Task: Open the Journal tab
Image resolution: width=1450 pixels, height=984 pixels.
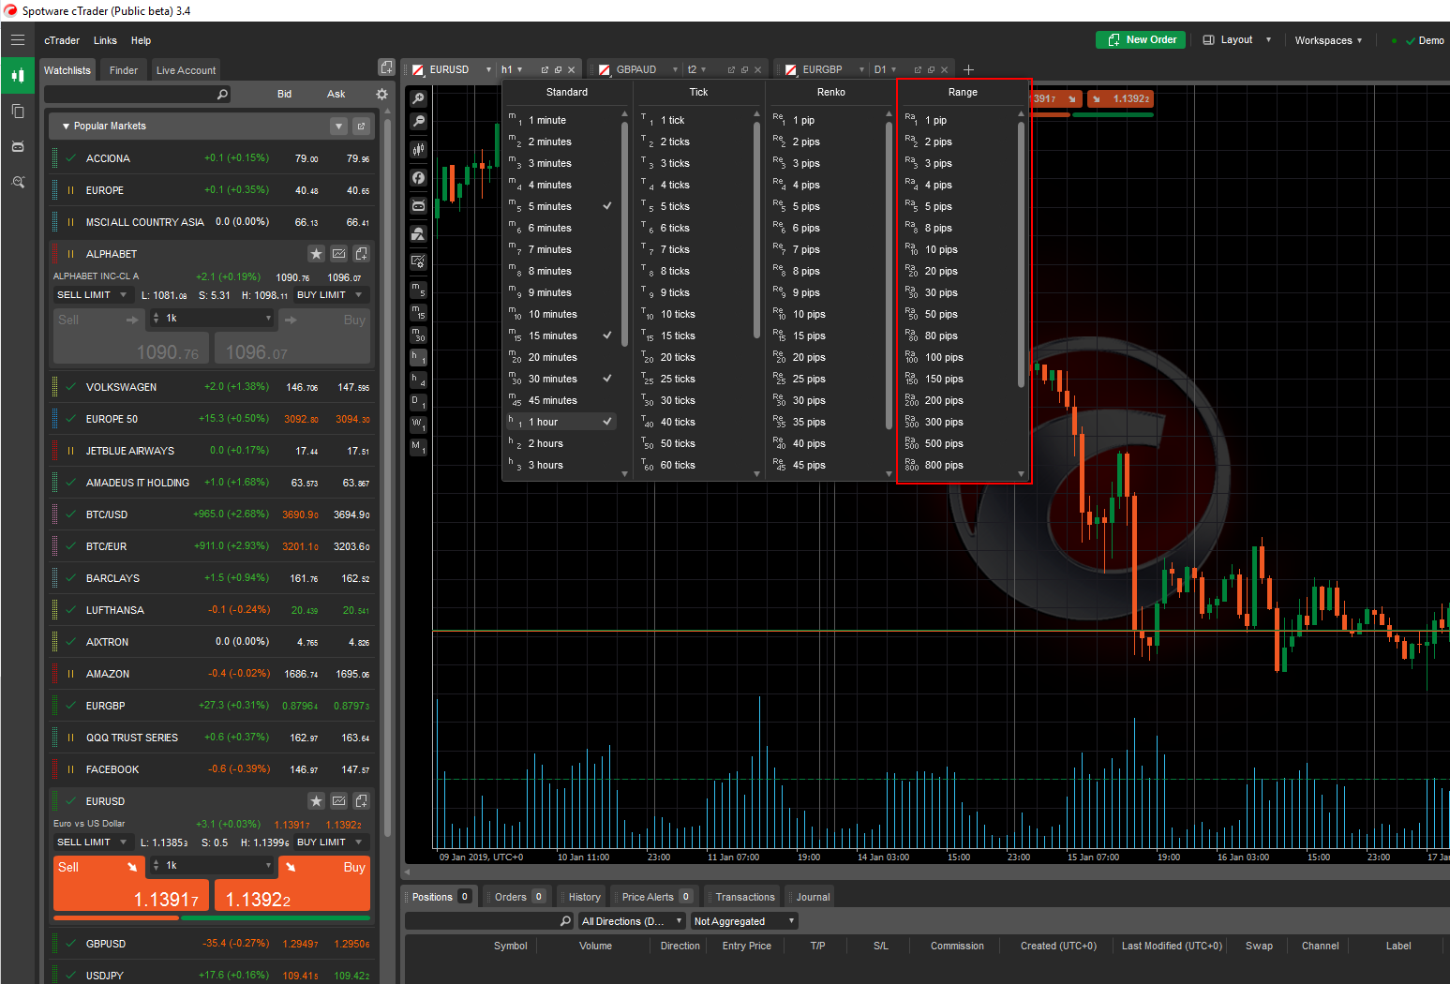Action: (812, 897)
